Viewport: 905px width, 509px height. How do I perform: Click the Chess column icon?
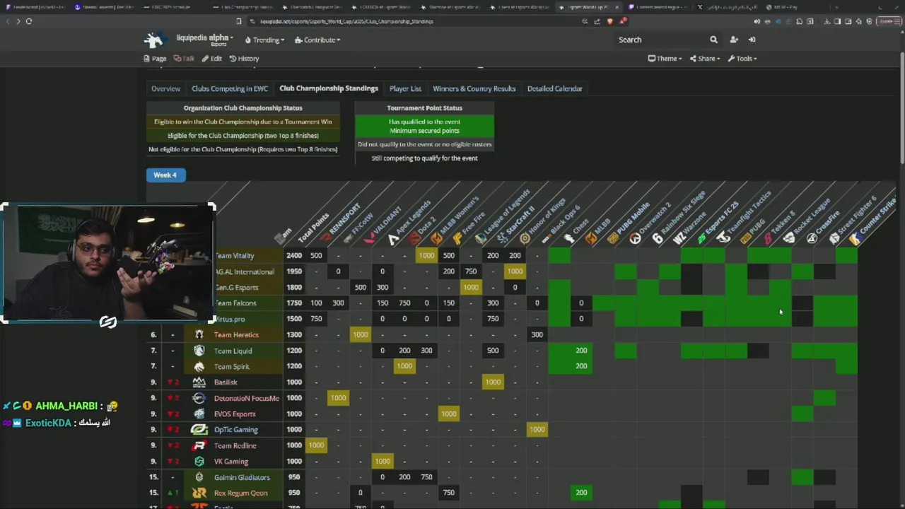[x=569, y=239]
